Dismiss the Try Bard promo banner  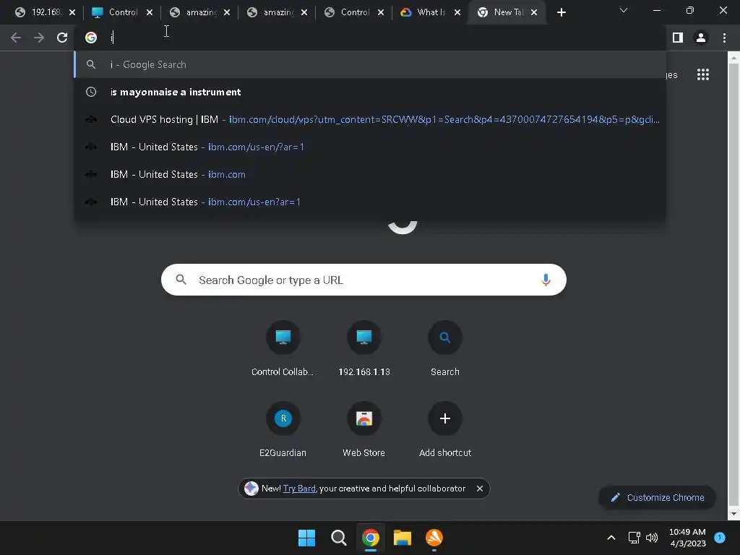click(x=480, y=489)
